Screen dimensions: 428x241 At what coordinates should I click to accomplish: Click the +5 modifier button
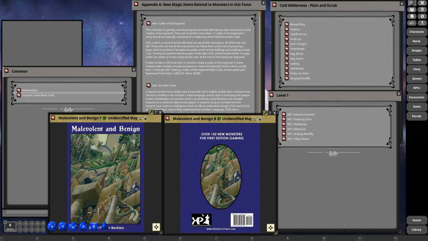coord(43,224)
